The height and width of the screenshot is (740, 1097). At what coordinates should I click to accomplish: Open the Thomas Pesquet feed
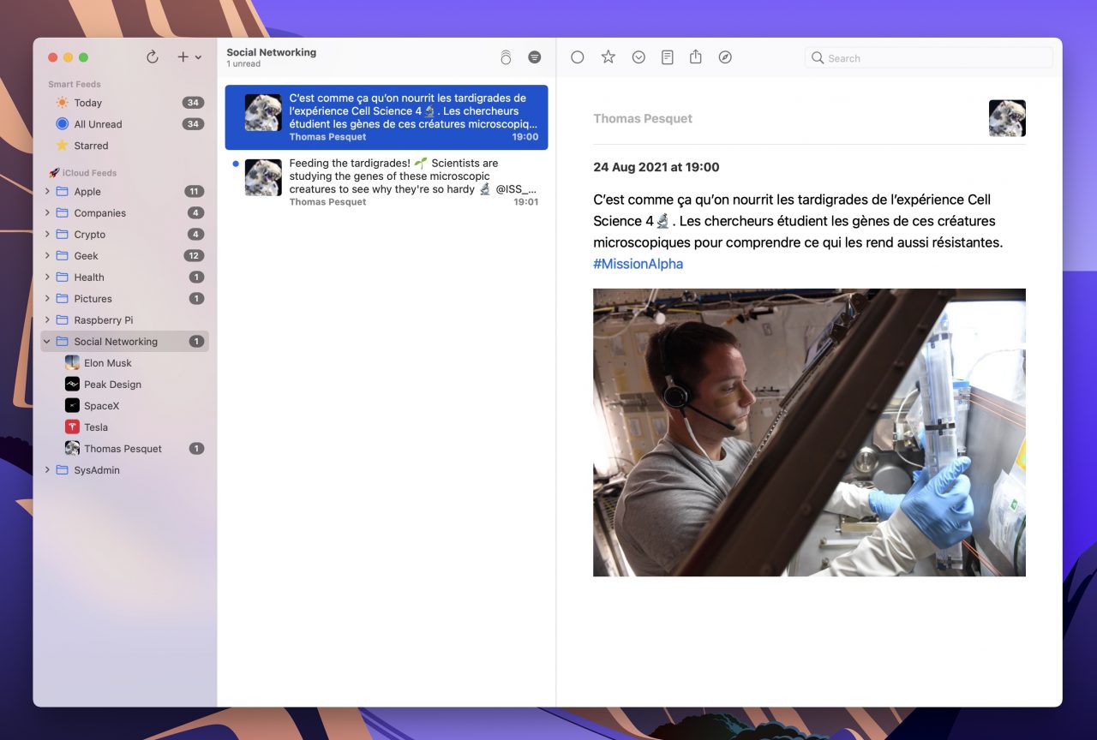(125, 449)
